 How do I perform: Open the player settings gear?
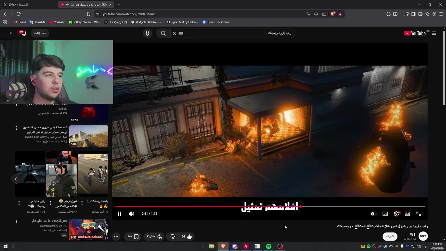[396, 214]
